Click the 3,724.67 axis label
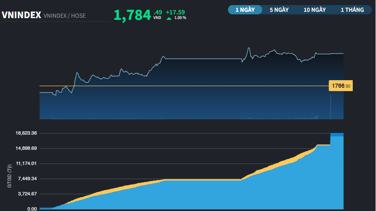This screenshot has height=211, width=376. (27, 194)
